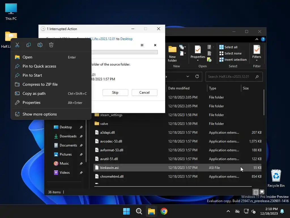This screenshot has height=218, width=290.
Task: Open the Windows Start menu
Action: tap(127, 211)
